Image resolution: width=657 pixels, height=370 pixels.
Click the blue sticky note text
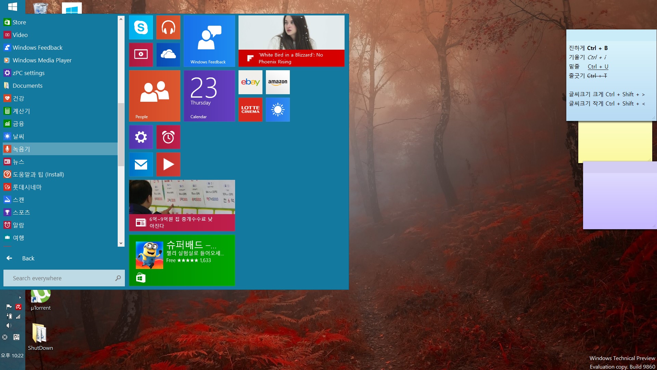[x=607, y=76]
